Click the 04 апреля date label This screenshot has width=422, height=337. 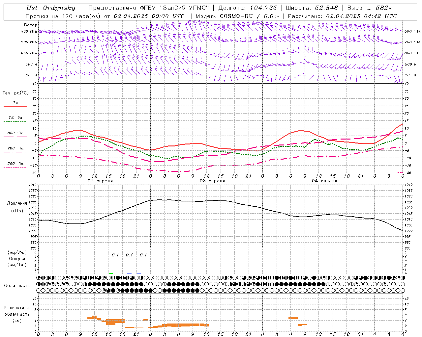click(324, 181)
